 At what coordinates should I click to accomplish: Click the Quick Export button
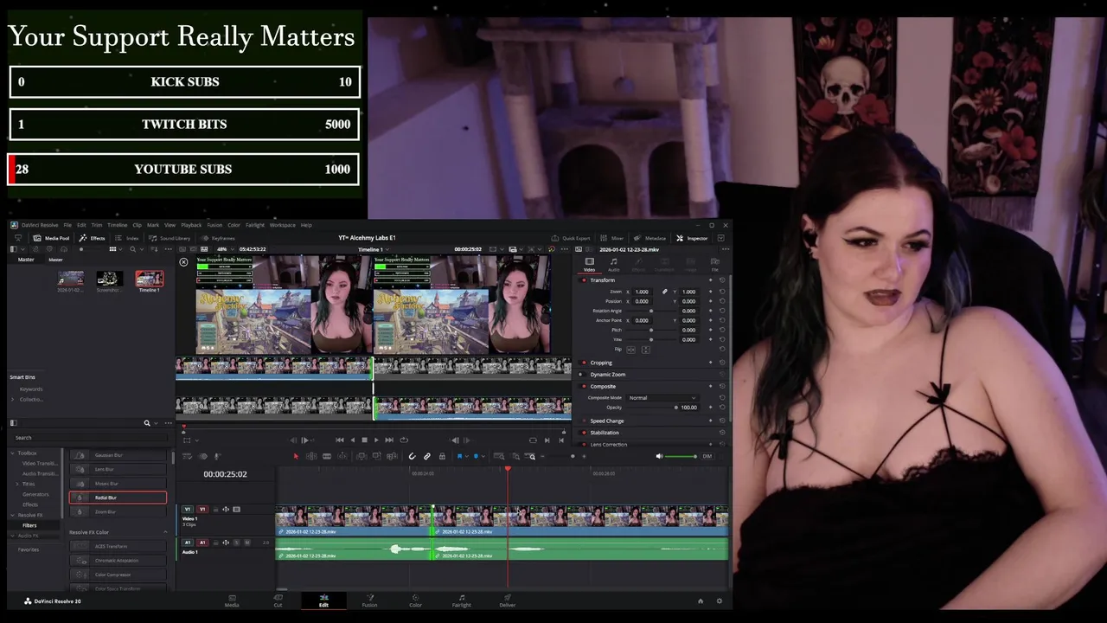[571, 238]
